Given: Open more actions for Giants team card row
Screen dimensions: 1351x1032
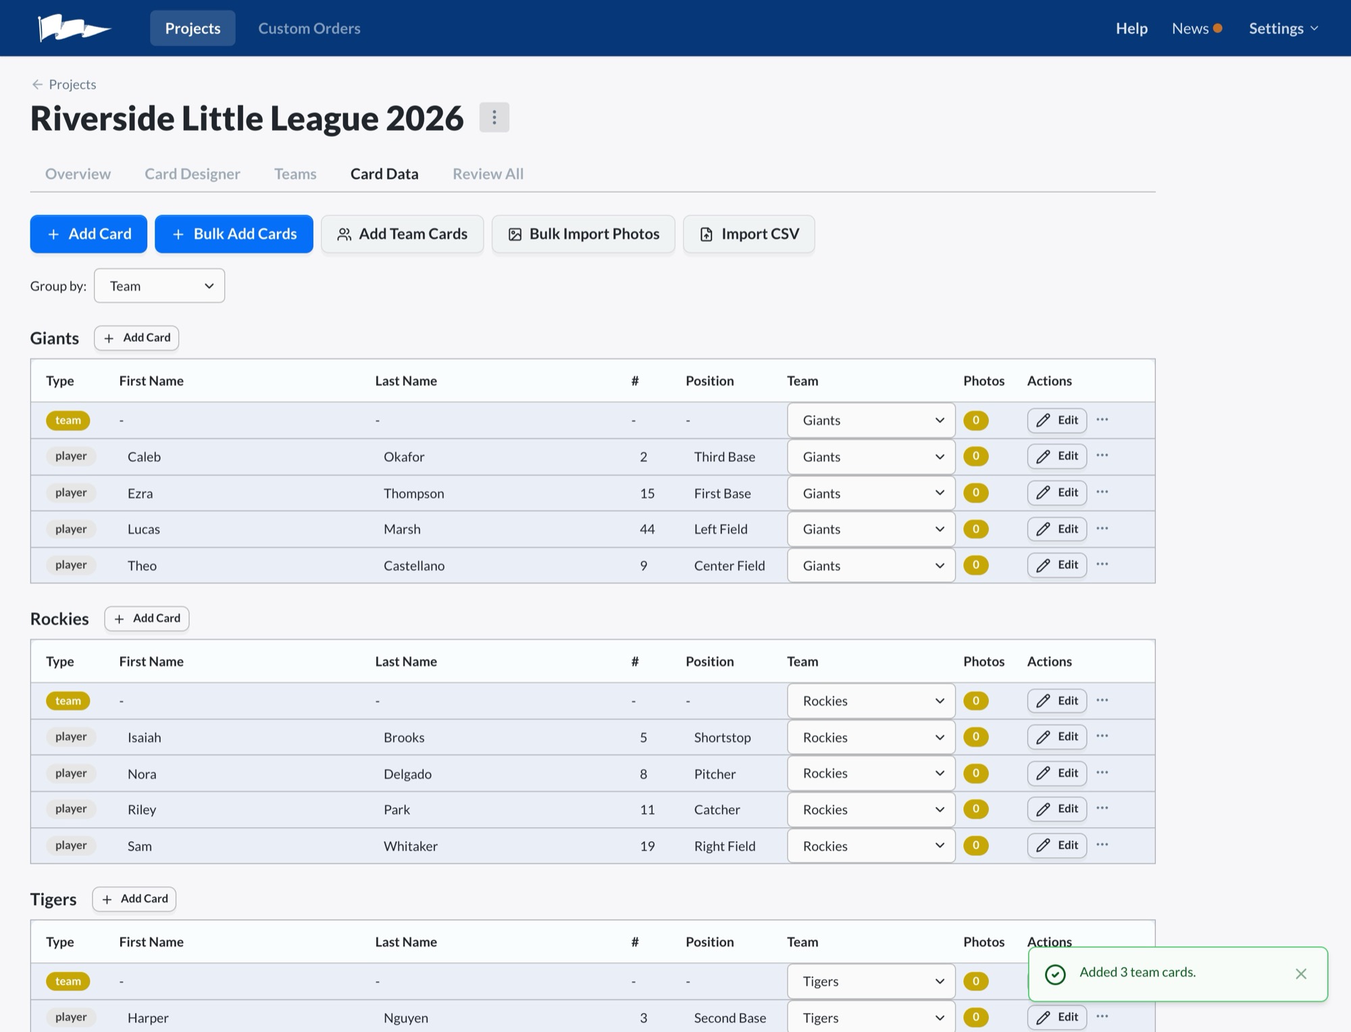Looking at the screenshot, I should coord(1102,420).
